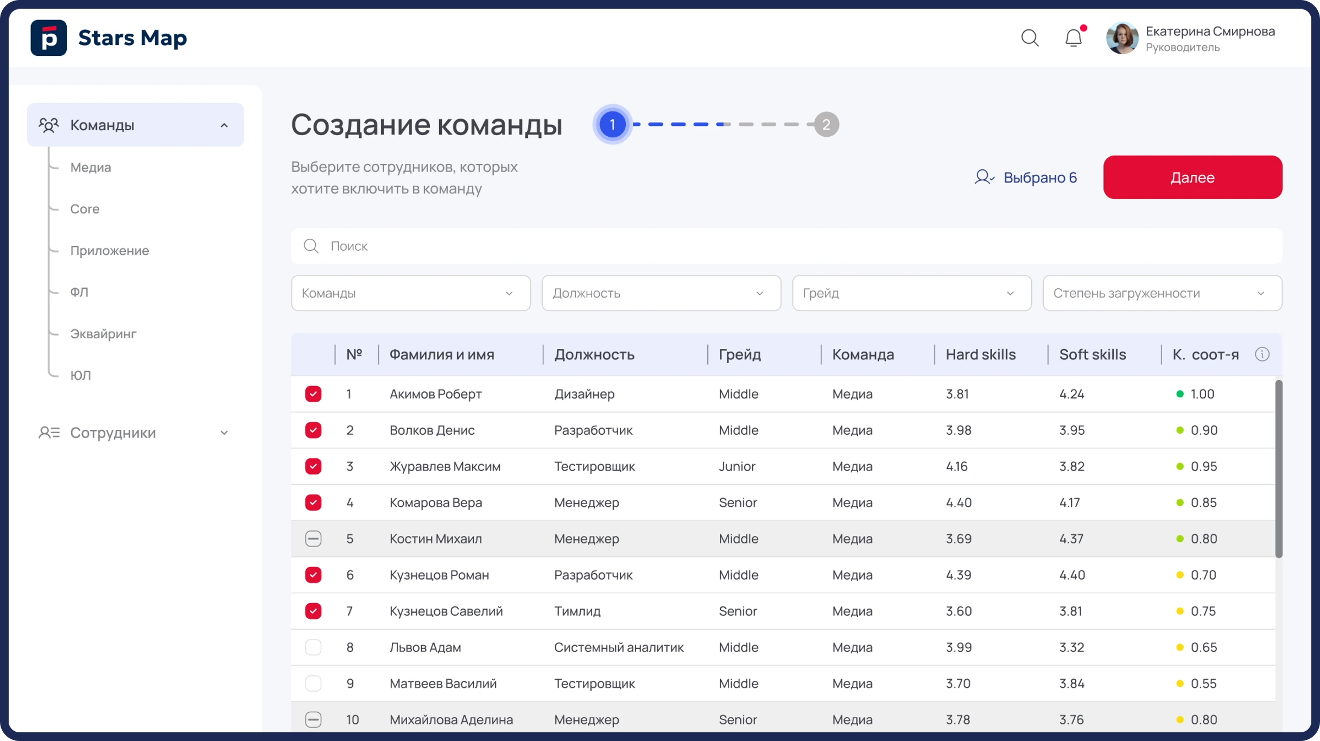This screenshot has height=741, width=1320.
Task: Check Матвеев Василий's checkbox
Action: click(313, 683)
